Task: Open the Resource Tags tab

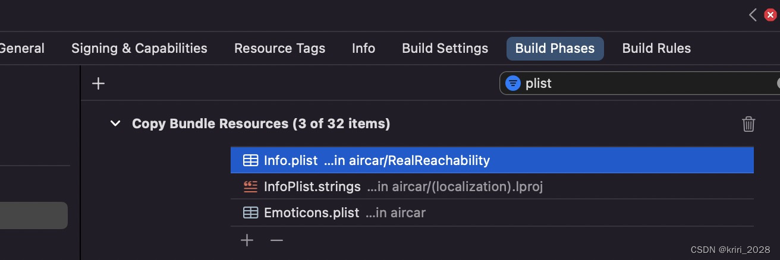Action: (280, 49)
